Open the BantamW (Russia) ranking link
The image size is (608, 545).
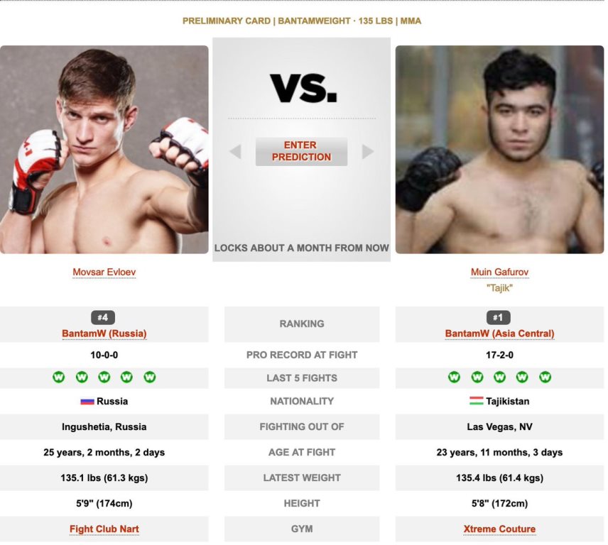(x=104, y=334)
